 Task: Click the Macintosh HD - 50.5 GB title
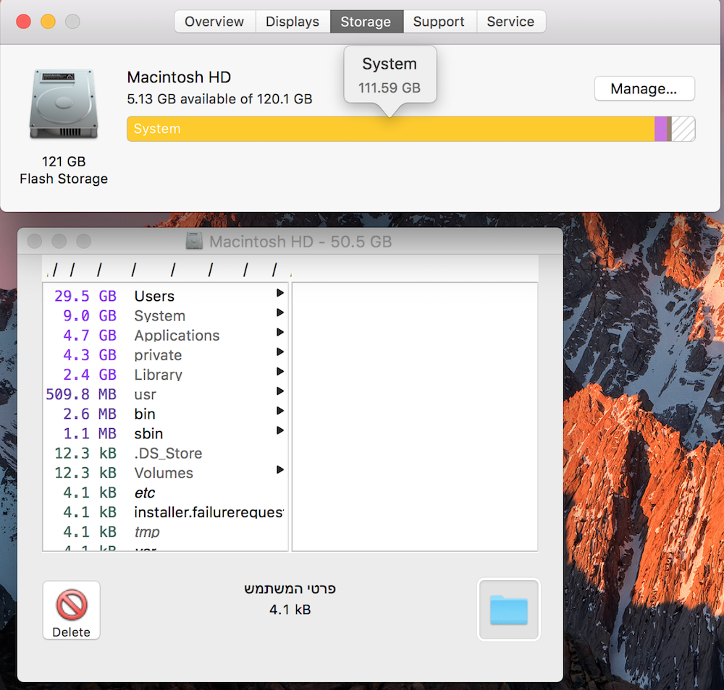(300, 242)
